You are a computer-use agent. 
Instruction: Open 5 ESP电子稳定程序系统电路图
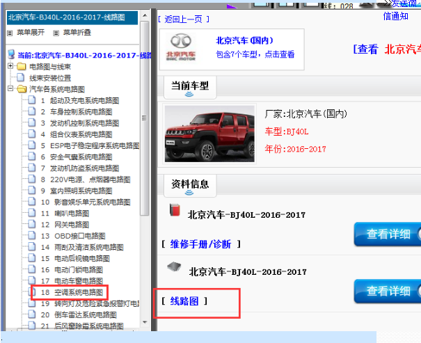click(90, 145)
